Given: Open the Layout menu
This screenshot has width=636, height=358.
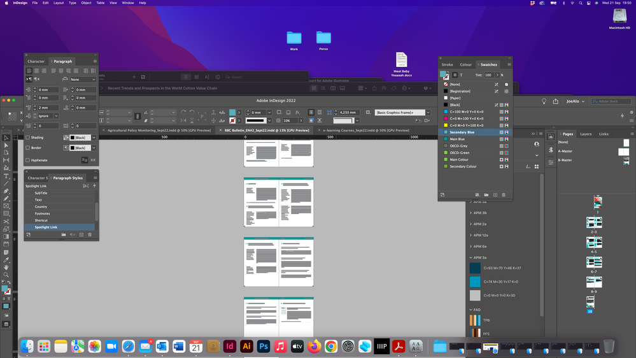Looking at the screenshot, I should [59, 3].
